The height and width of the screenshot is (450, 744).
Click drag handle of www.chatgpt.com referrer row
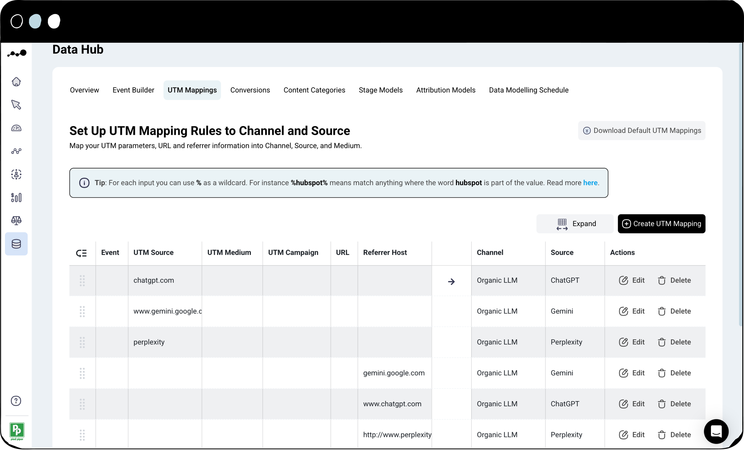click(x=82, y=405)
